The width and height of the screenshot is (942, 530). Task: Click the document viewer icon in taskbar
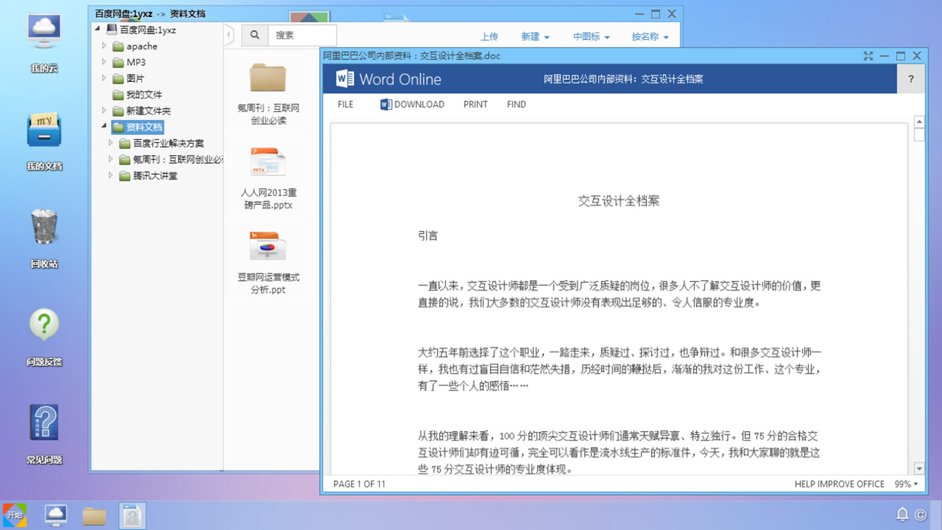pyautogui.click(x=132, y=516)
